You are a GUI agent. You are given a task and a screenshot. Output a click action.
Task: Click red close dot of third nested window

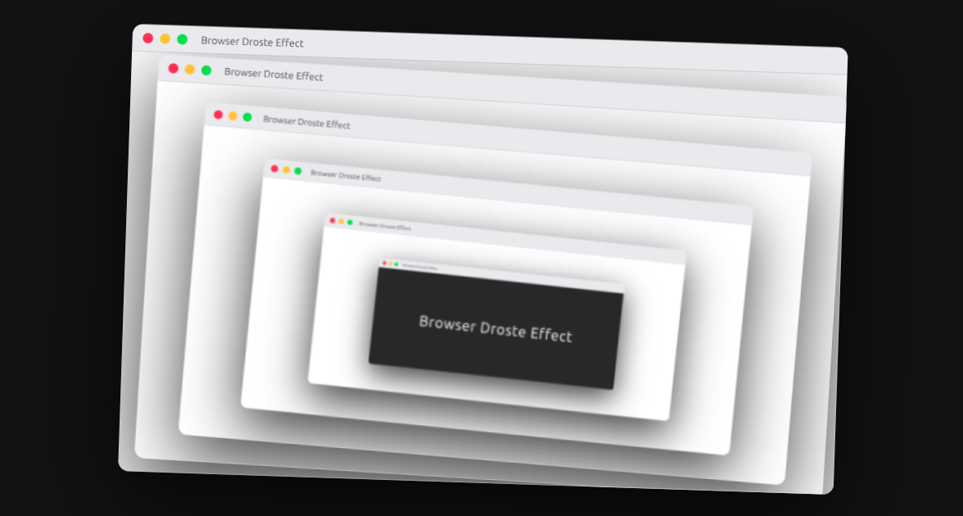(x=218, y=115)
